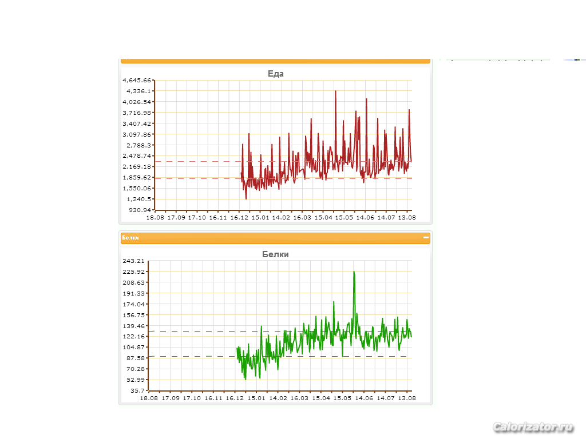Click the 139.46 axis value
This screenshot has width=586, height=439.
point(133,326)
